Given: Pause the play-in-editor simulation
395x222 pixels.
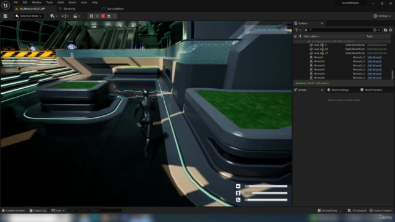Looking at the screenshot, I should [x=91, y=16].
